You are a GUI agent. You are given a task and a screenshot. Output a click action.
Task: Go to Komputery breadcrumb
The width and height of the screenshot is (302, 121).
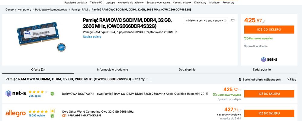click(24, 9)
